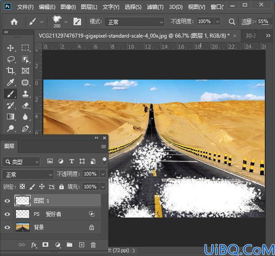
Task: Select the Crop tool
Action: click(10, 71)
